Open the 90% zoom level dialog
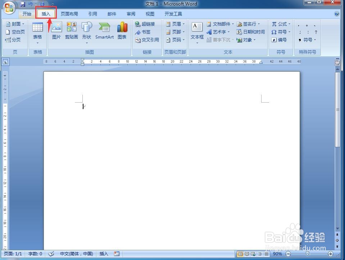Screen dimensions: 345x260 click(277, 254)
